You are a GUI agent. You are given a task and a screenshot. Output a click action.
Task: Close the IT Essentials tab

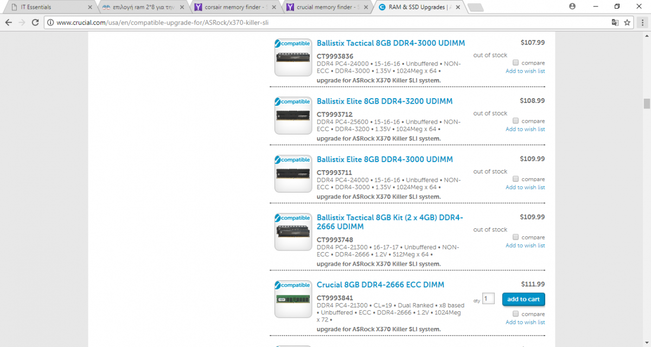coord(90,8)
